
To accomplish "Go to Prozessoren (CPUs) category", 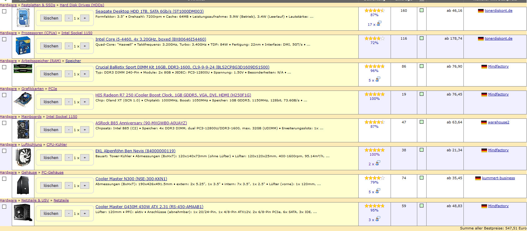I will coord(39,33).
